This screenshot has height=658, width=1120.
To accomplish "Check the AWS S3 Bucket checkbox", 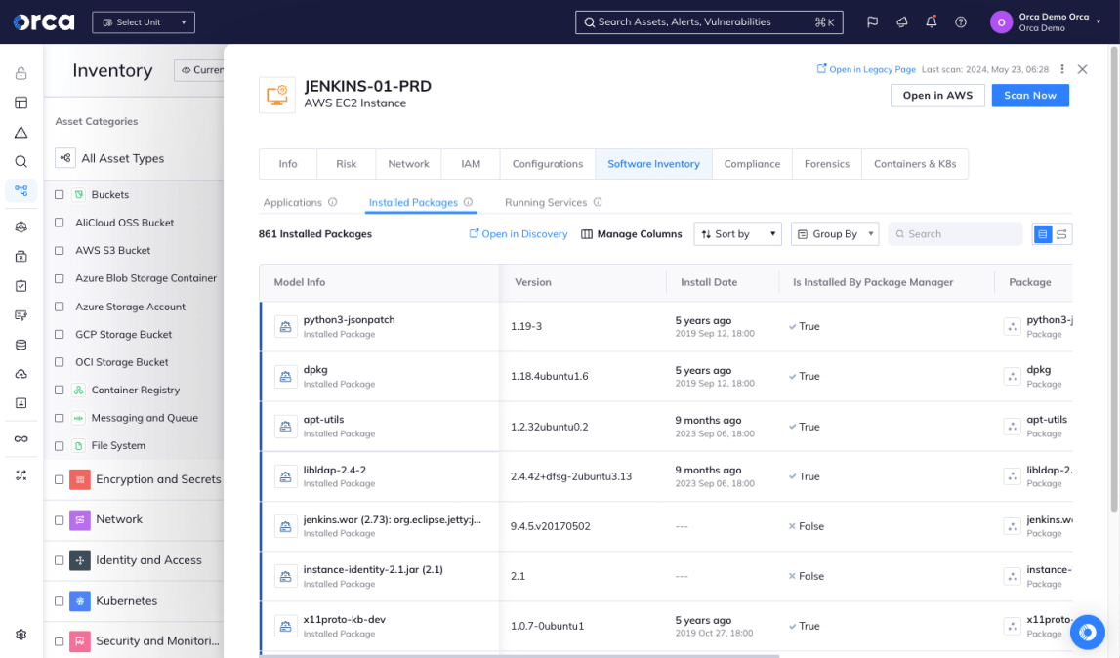I will coord(60,250).
